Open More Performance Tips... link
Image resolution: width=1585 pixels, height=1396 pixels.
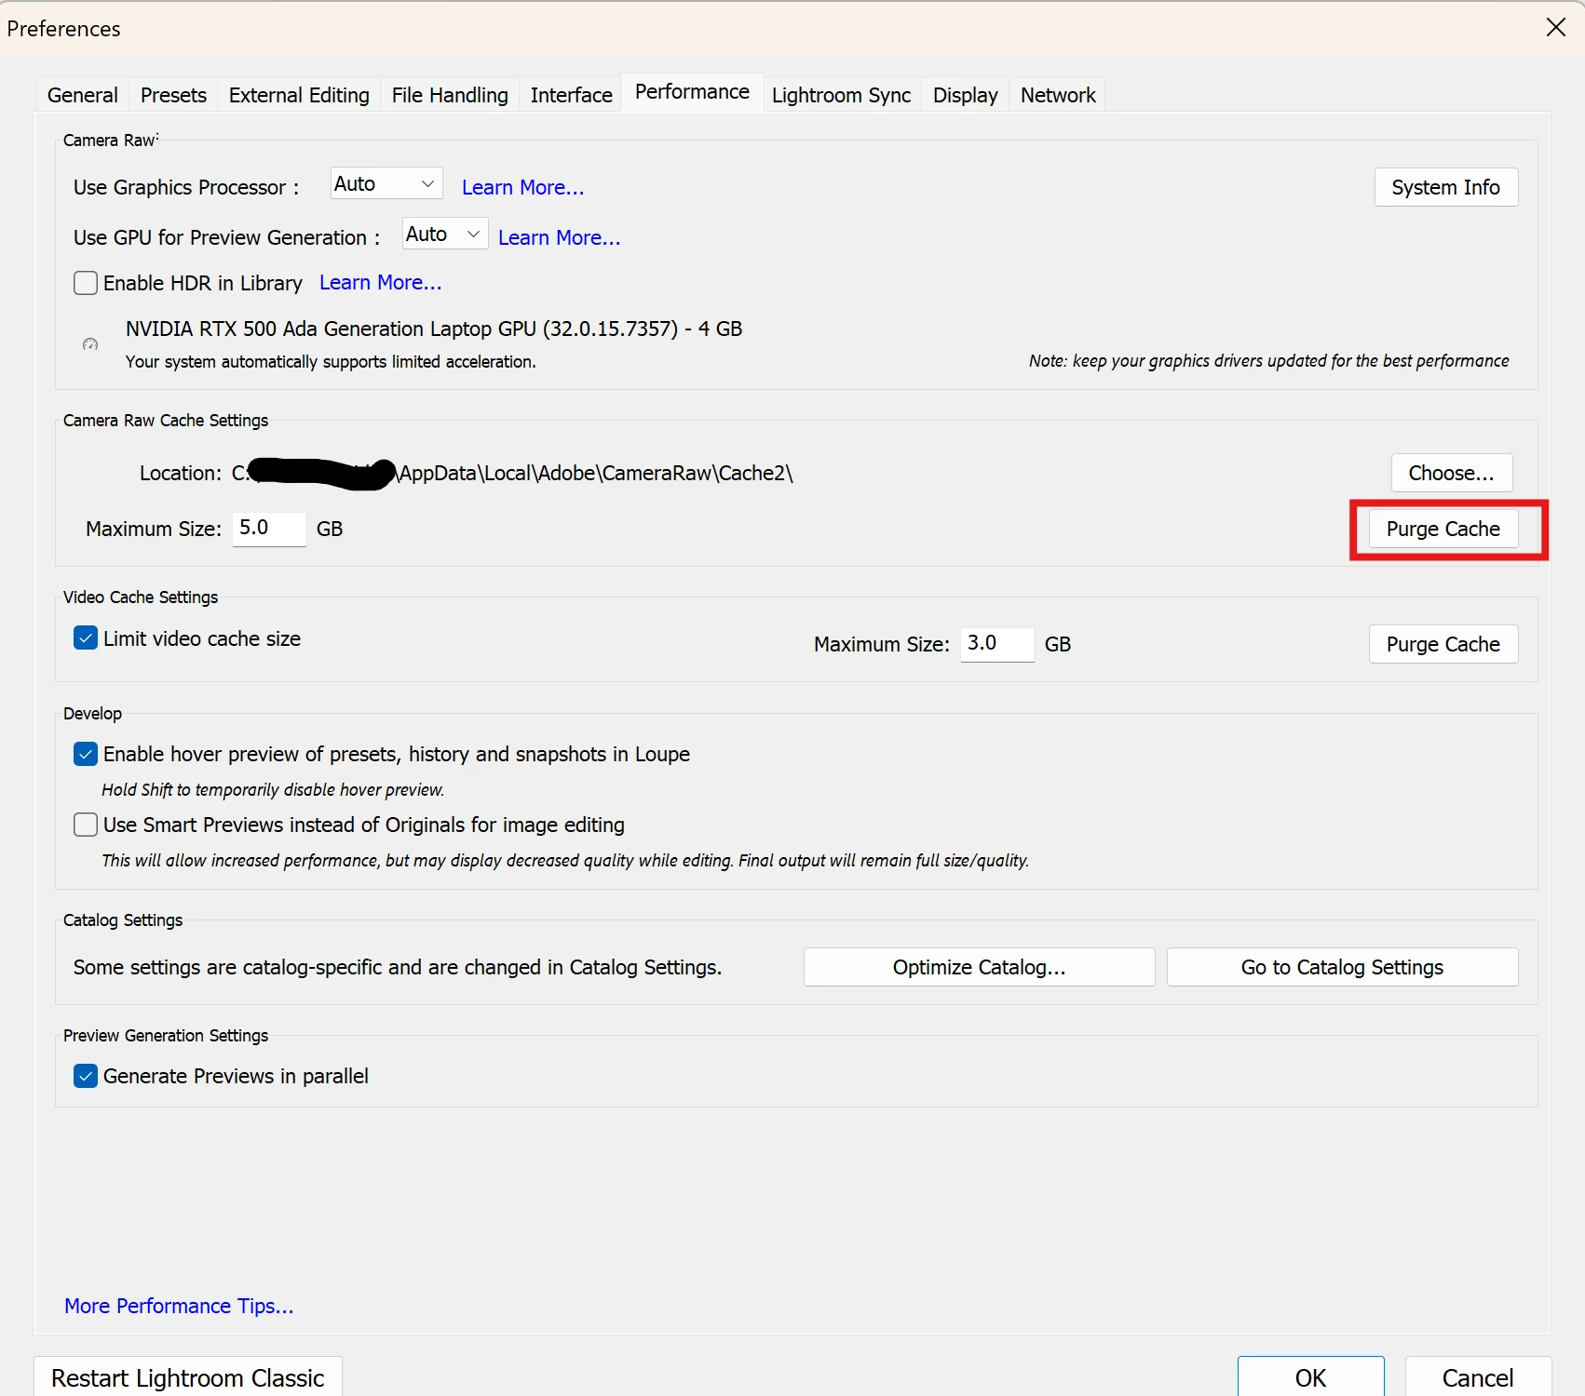click(x=179, y=1306)
